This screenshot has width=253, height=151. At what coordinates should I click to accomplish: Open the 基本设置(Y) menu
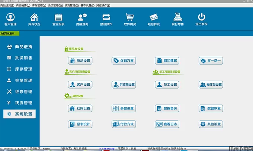[x=87, y=5]
